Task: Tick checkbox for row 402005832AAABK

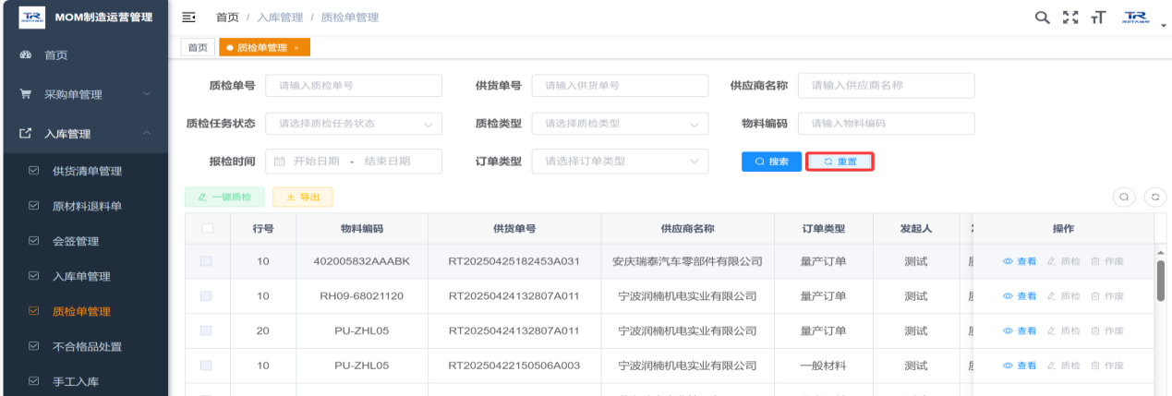Action: point(207,261)
